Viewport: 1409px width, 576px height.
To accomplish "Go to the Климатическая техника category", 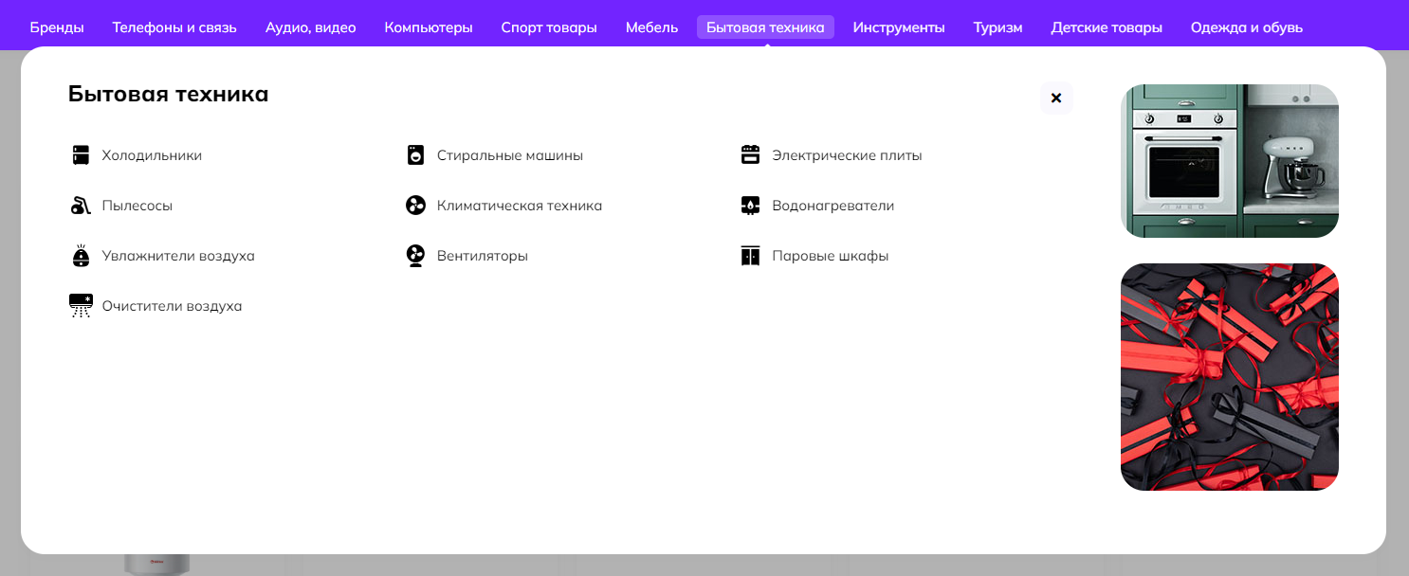I will pyautogui.click(x=520, y=206).
